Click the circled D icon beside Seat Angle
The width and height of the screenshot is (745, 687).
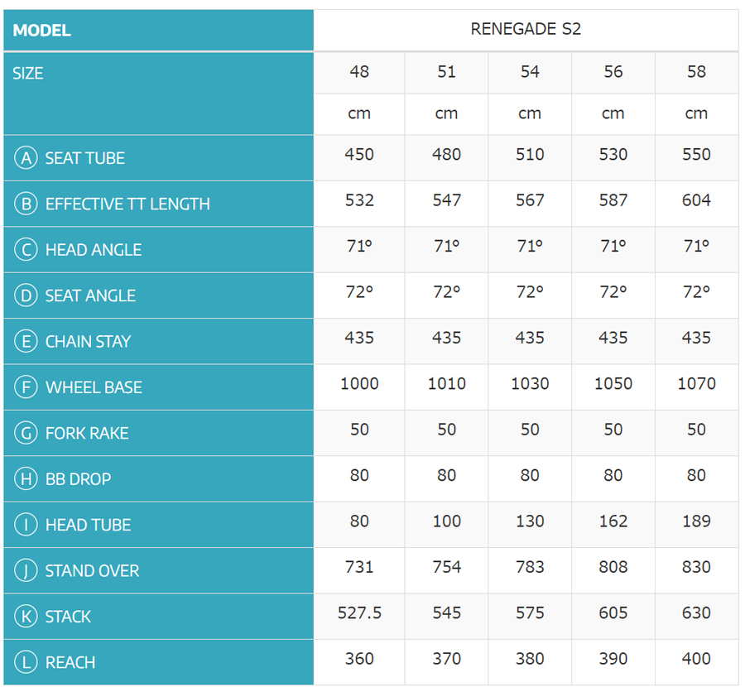pos(26,295)
